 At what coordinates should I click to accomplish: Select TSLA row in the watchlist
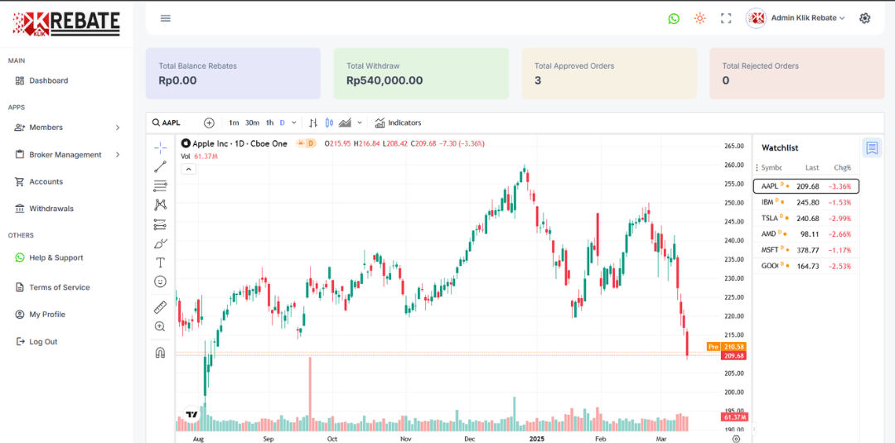point(805,218)
